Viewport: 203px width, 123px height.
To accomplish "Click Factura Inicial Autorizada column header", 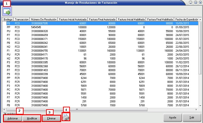I will [x=73, y=19].
